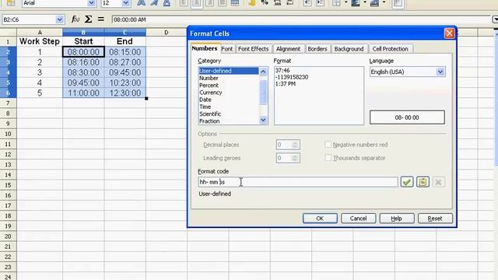Open the Name Box dropdown B2:C6

pos(59,19)
